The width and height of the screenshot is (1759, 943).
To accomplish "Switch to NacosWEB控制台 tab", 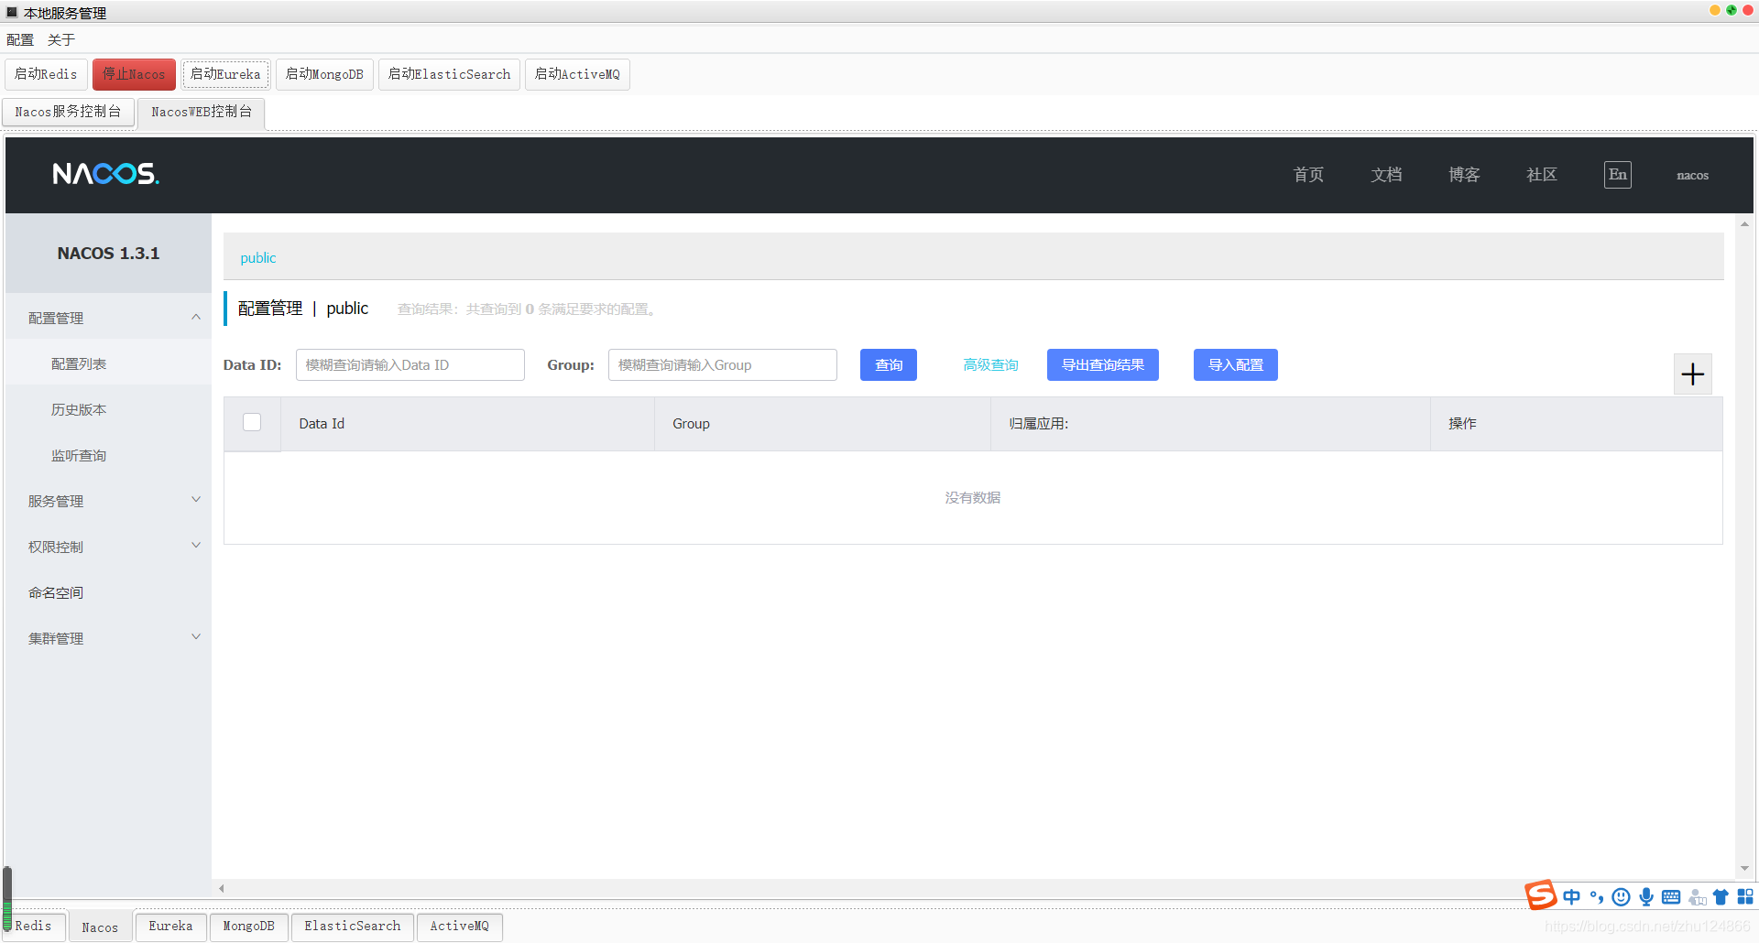I will click(202, 112).
